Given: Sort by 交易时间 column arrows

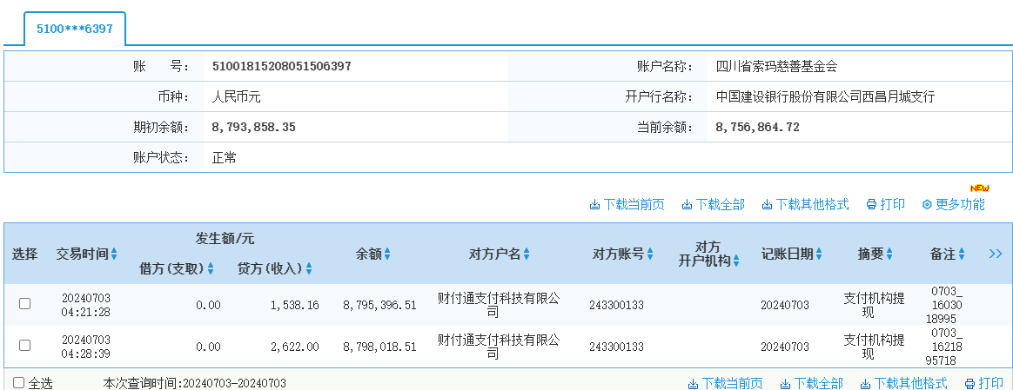Looking at the screenshot, I should coord(114,254).
